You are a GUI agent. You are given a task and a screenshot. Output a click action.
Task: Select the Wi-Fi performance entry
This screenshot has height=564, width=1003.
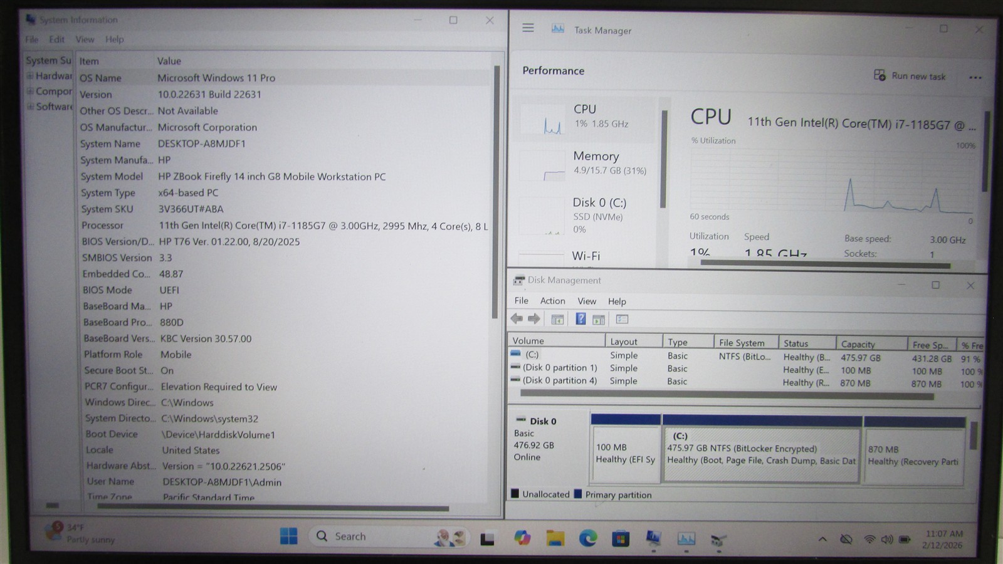point(586,256)
